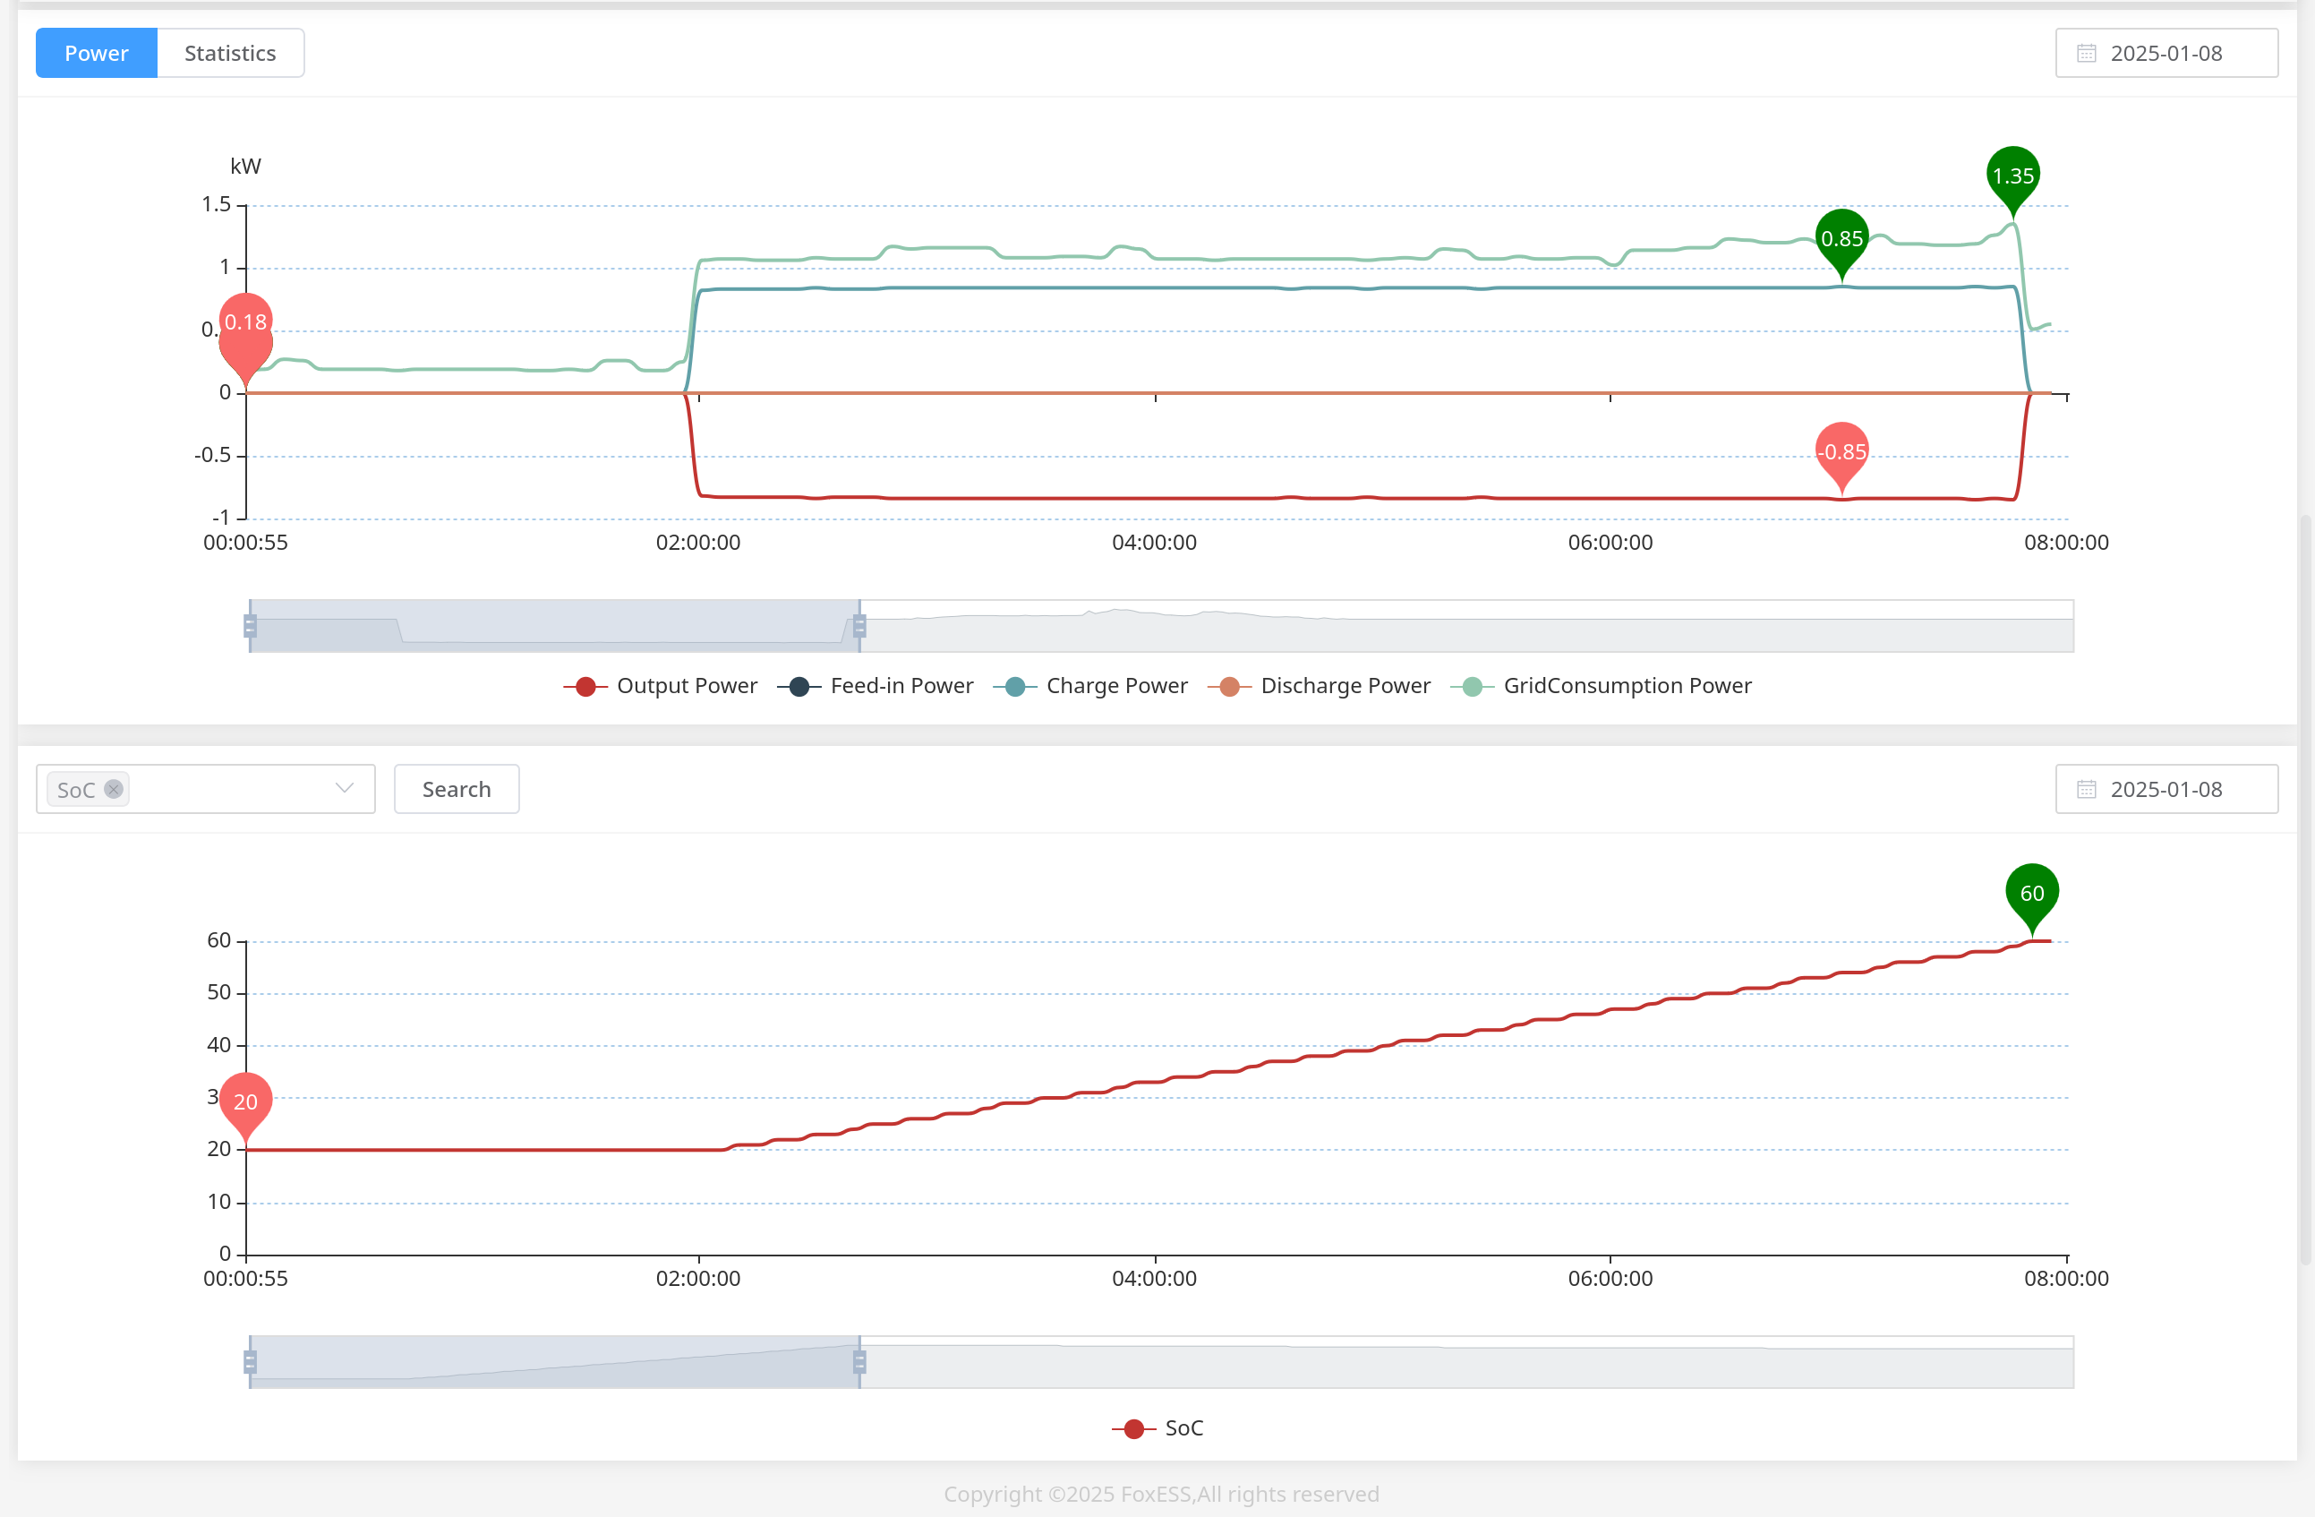Click the red 20 SoC min marker
This screenshot has width=2315, height=1517.
(x=246, y=1101)
